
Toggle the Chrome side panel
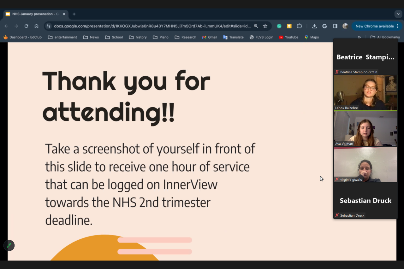[x=335, y=26]
